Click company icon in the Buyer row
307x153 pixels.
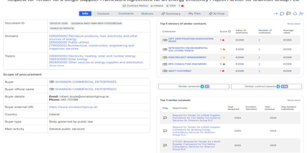click(51, 82)
